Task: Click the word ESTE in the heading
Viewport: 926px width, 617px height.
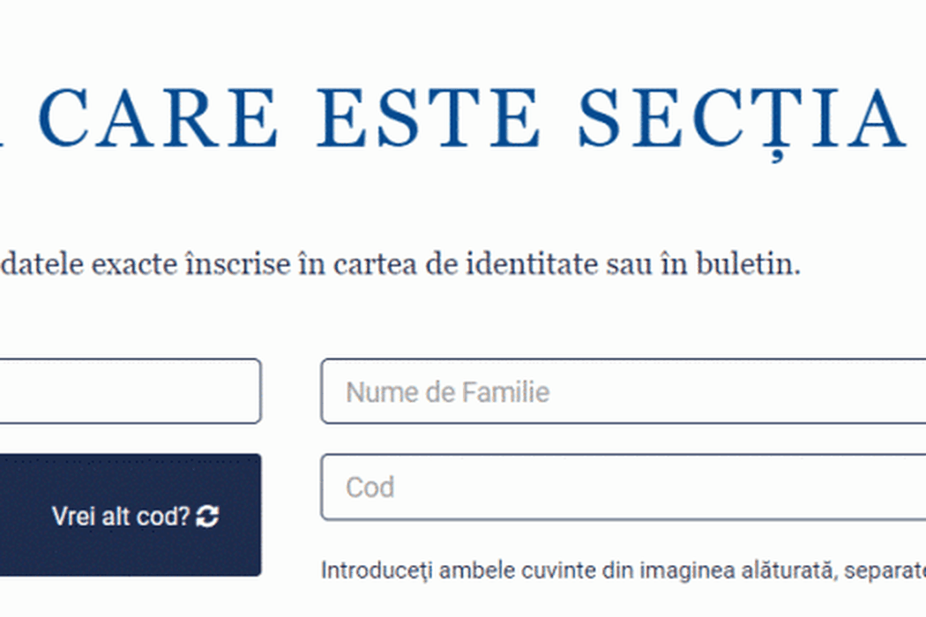Action: [429, 117]
